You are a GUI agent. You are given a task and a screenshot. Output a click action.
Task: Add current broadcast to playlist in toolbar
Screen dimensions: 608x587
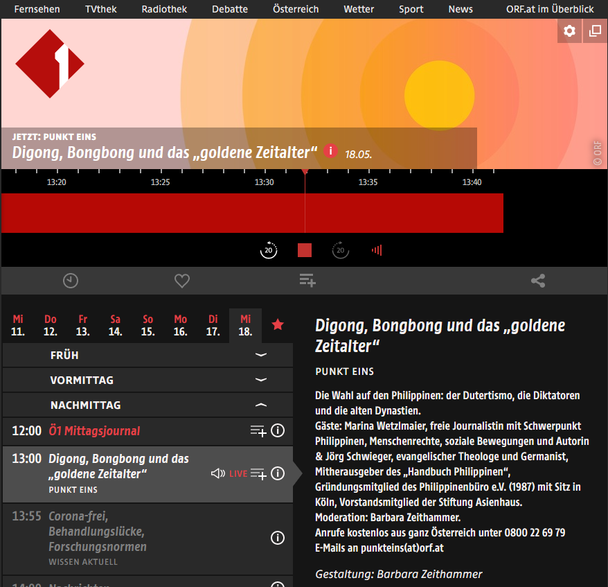307,281
